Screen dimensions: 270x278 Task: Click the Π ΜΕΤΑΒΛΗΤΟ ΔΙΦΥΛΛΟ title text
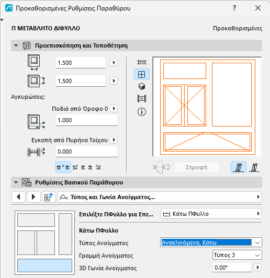(46, 28)
